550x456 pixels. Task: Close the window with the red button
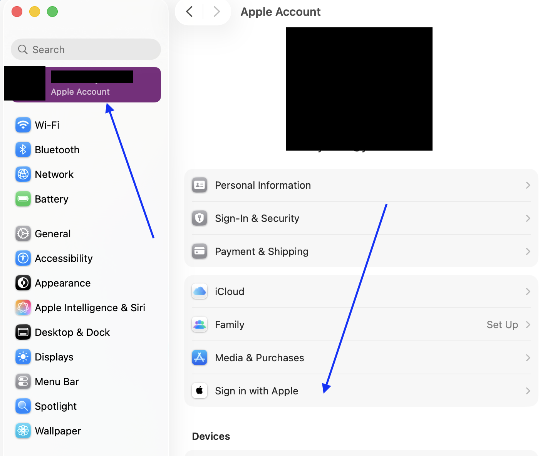pyautogui.click(x=17, y=12)
